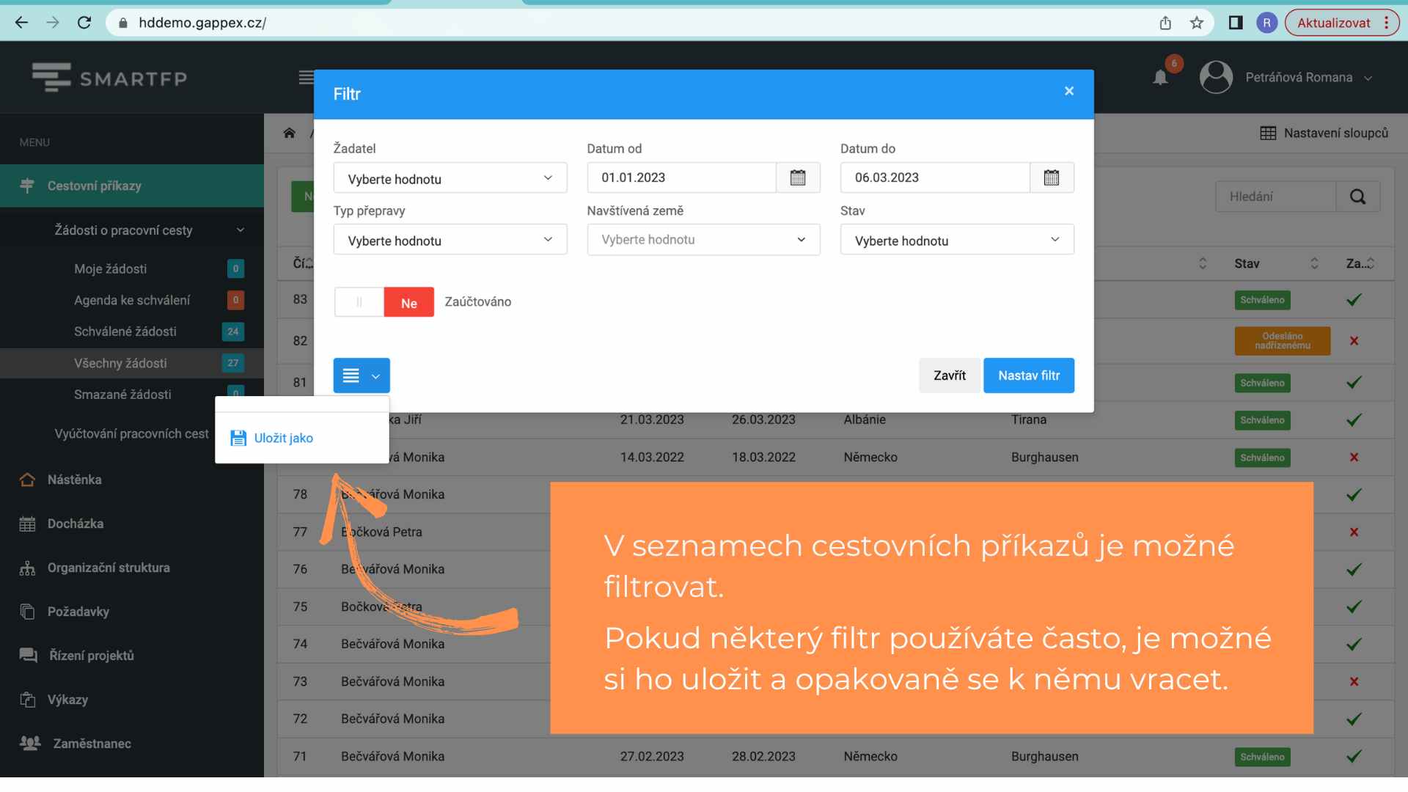Click the notifications bell icon
This screenshot has width=1408, height=792.
1160,78
